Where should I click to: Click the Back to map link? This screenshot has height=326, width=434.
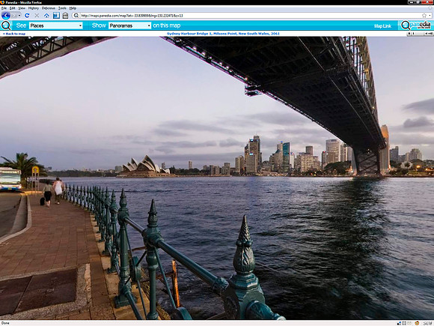point(14,34)
